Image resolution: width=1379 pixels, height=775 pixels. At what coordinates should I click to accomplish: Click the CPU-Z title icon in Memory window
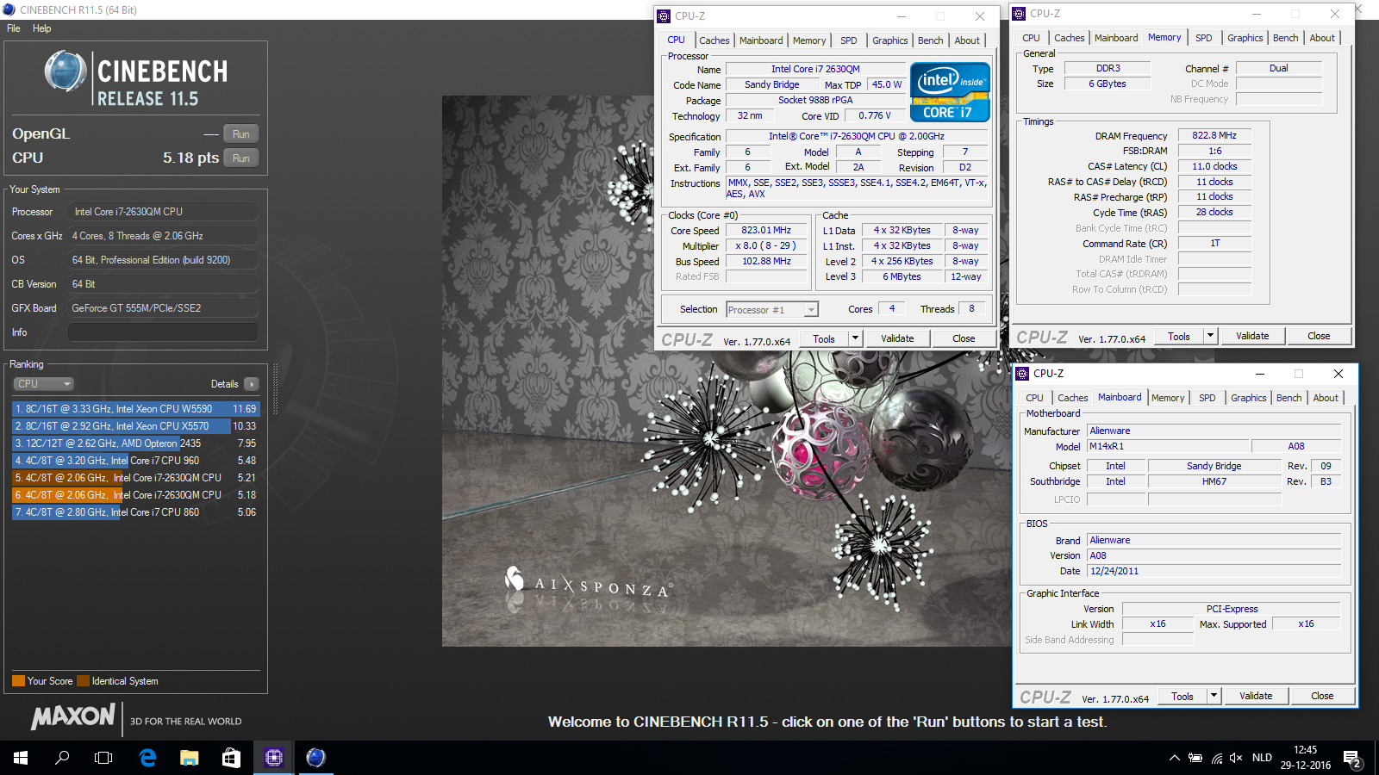(1019, 14)
